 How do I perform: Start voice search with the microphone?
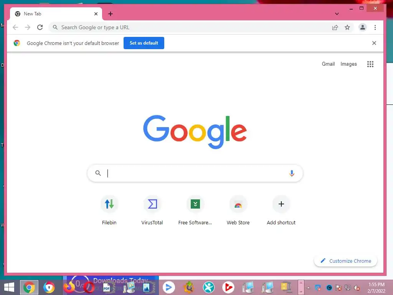pos(292,173)
